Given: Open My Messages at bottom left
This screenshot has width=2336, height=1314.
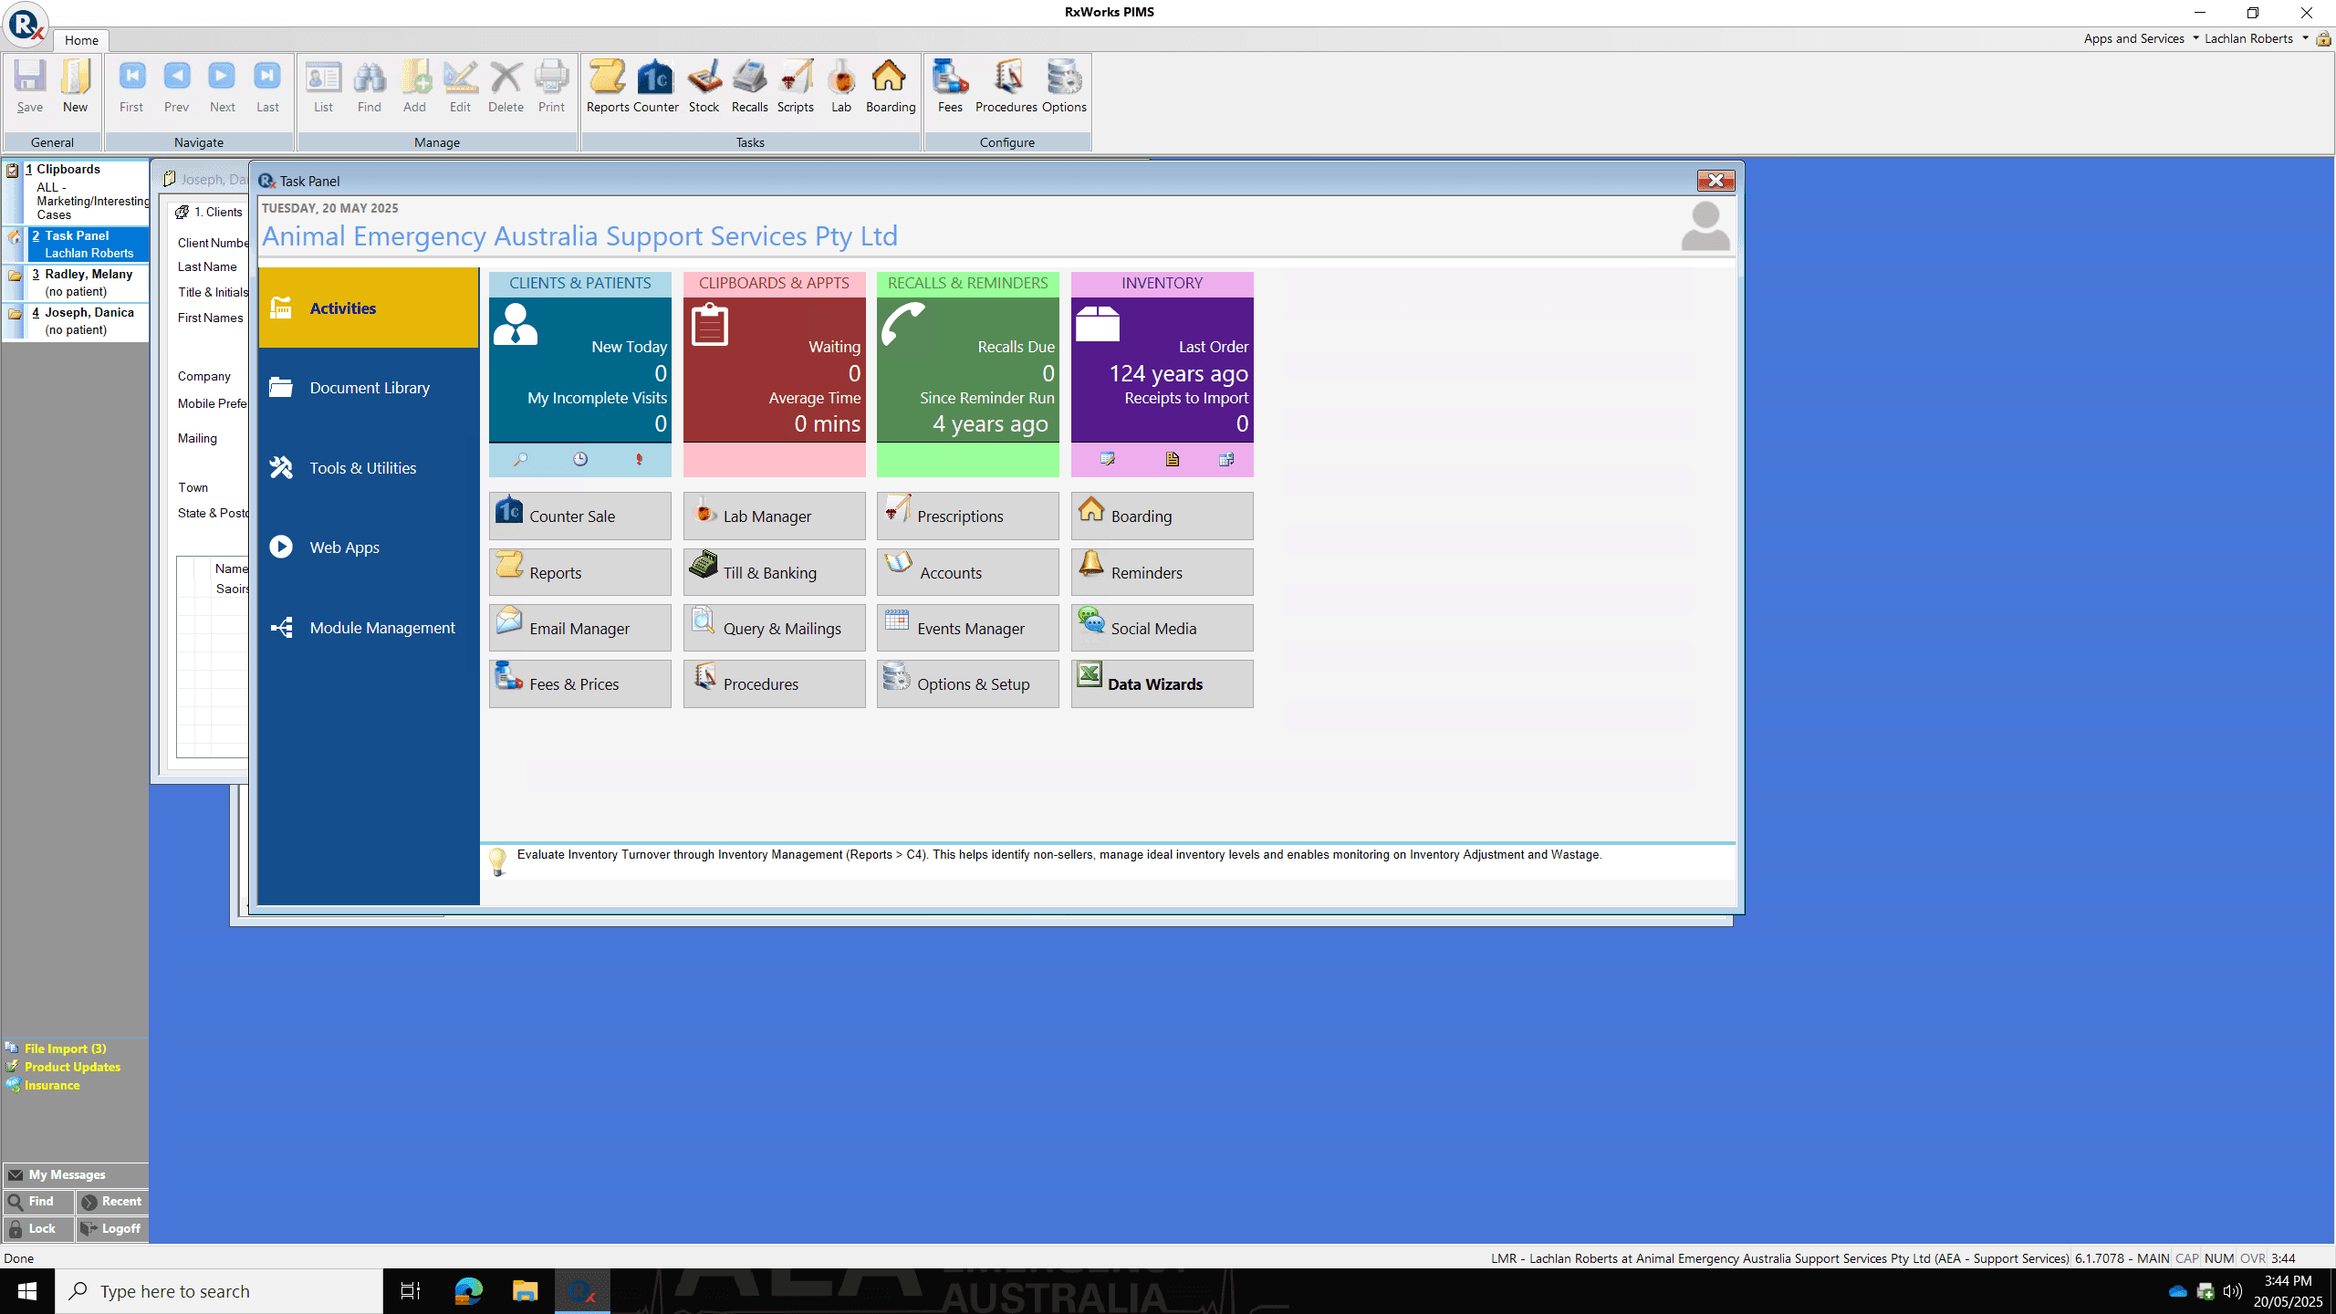Looking at the screenshot, I should pyautogui.click(x=76, y=1174).
